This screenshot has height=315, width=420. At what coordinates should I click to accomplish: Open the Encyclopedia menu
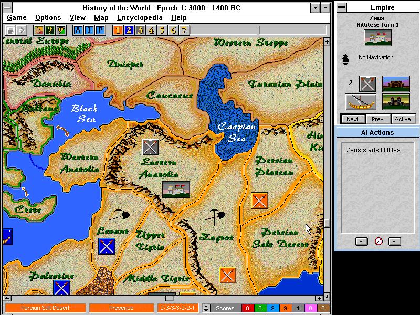pyautogui.click(x=140, y=18)
